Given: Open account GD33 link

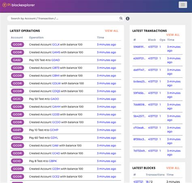Looking at the screenshot, I should 55,115.
